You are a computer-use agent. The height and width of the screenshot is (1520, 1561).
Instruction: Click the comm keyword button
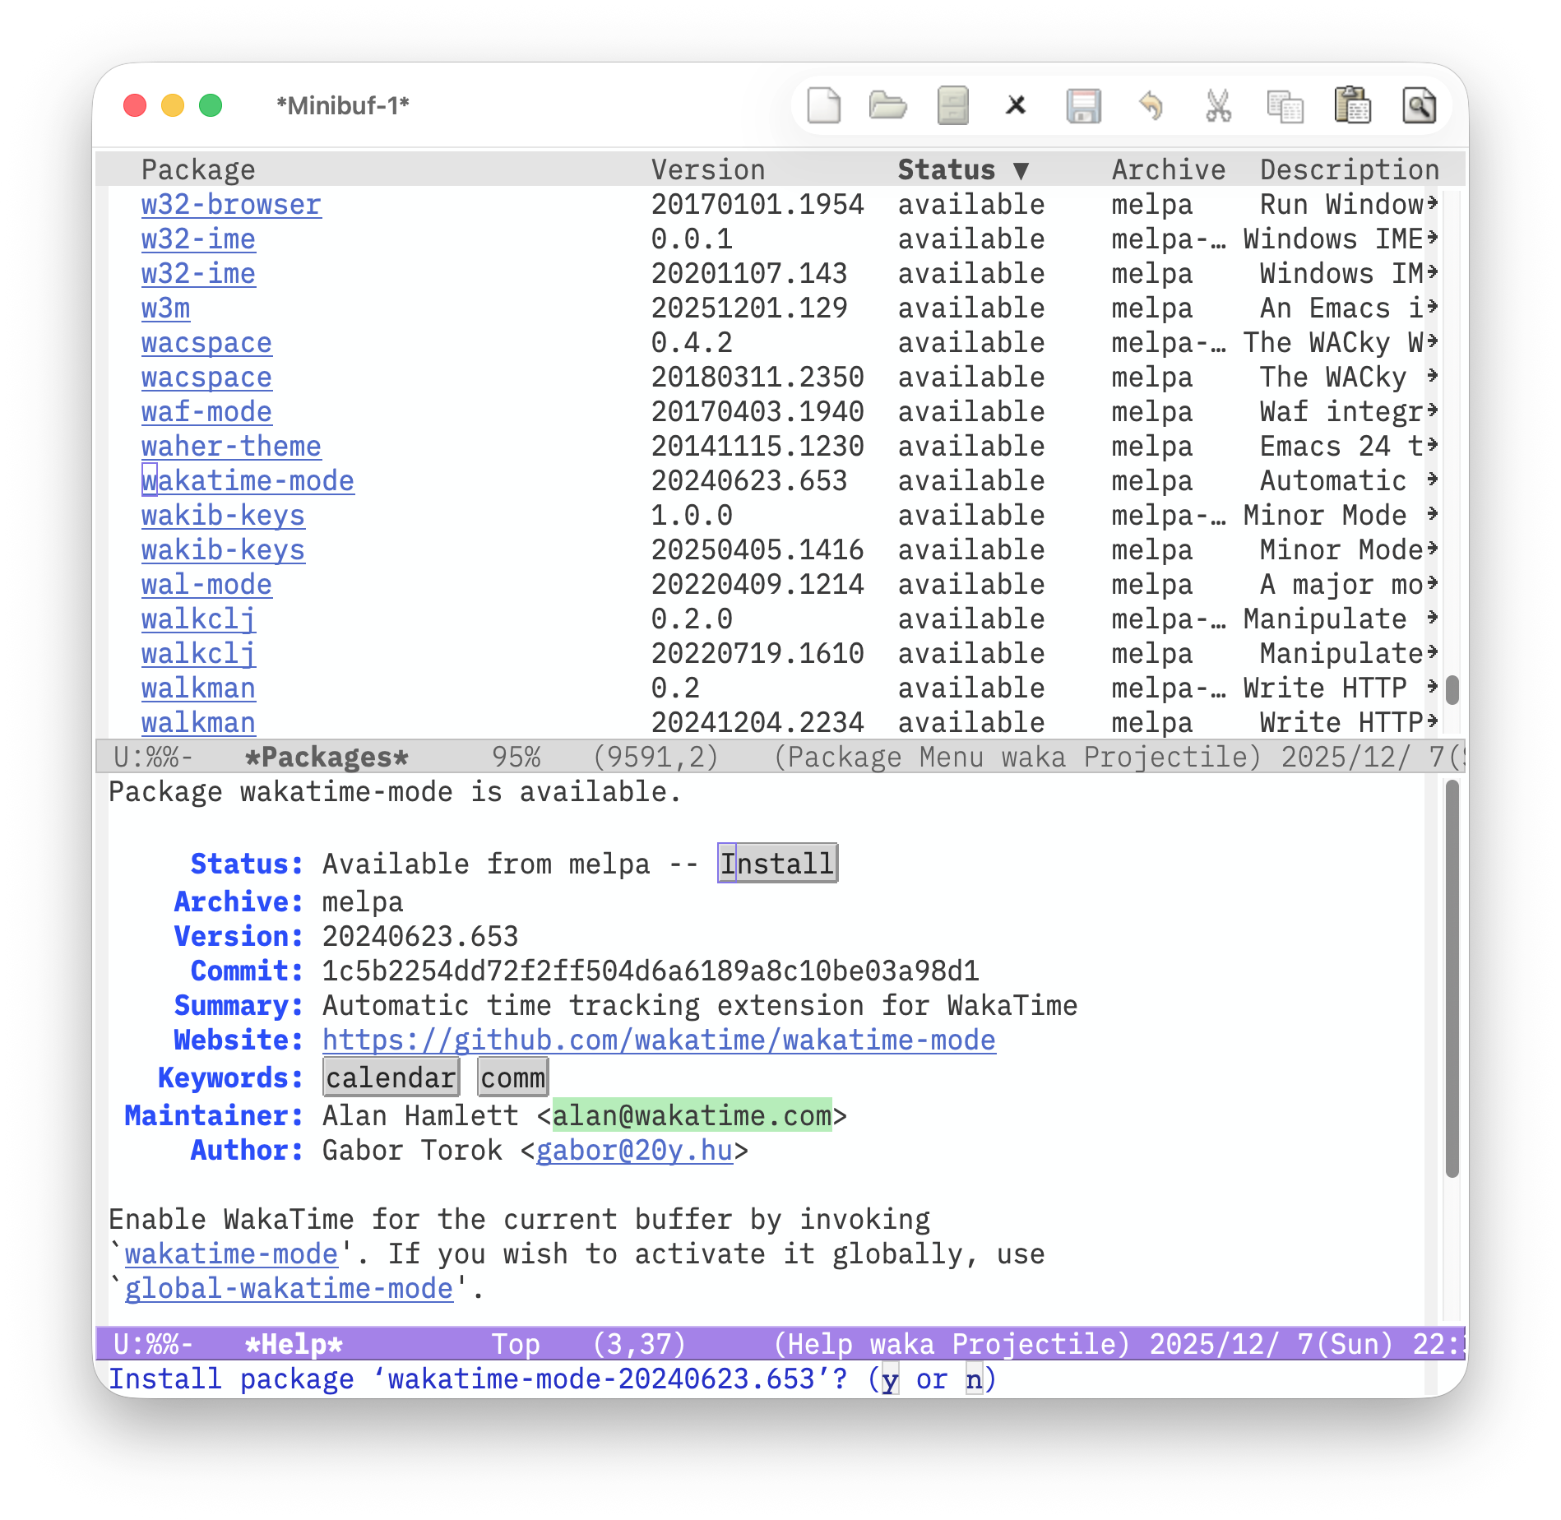click(512, 1077)
